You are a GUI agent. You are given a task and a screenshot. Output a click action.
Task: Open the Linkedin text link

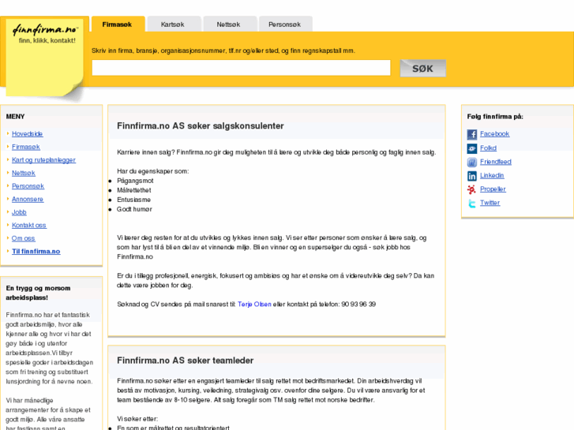click(x=492, y=175)
